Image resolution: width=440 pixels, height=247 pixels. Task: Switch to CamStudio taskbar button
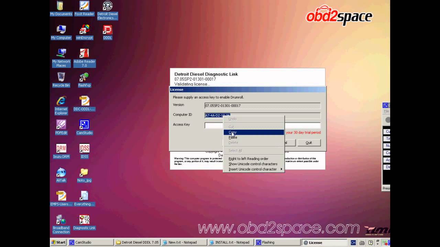click(91, 243)
